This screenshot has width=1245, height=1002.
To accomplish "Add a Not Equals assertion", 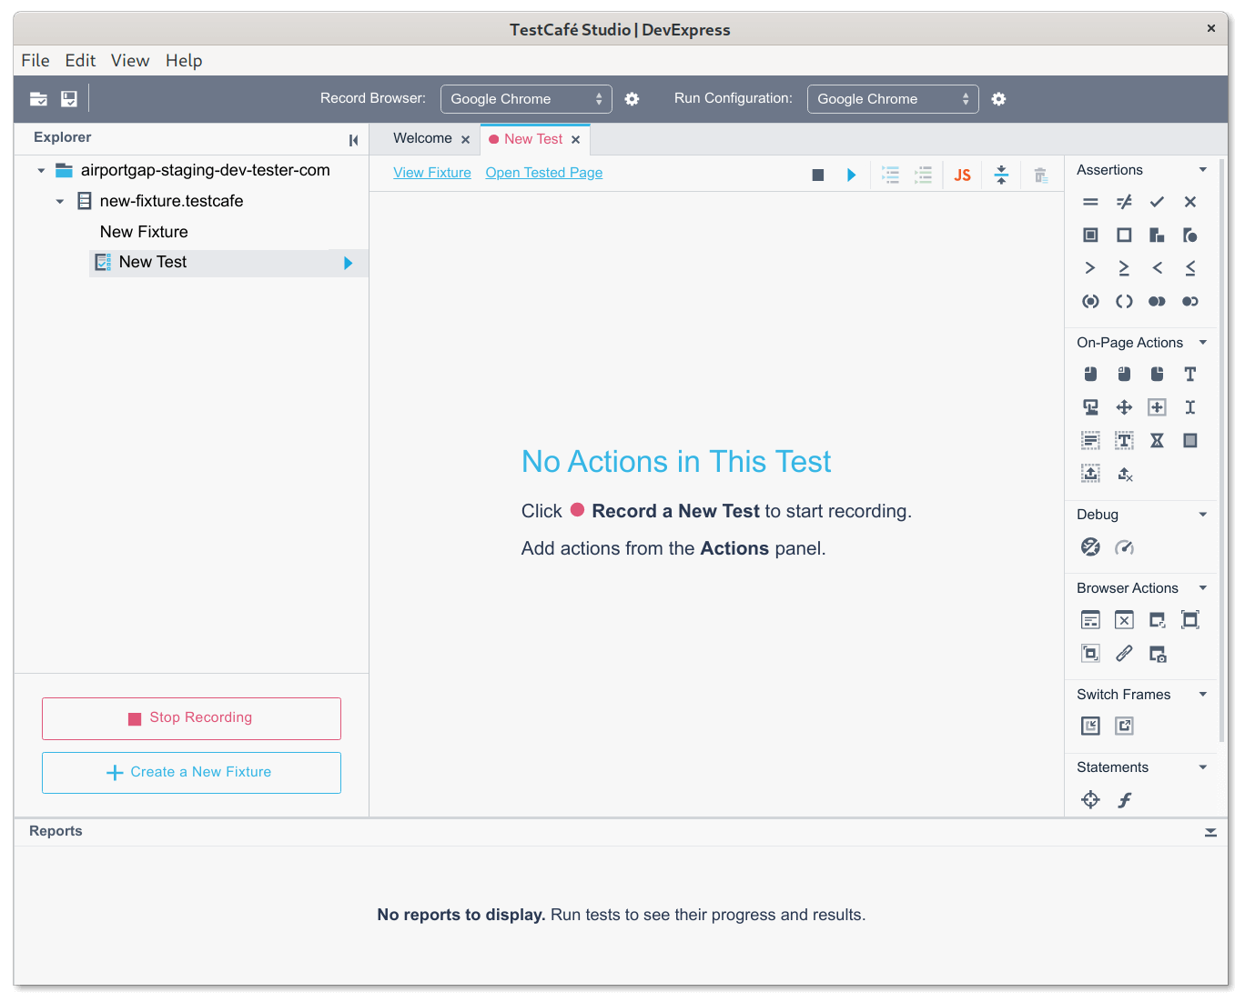I will pyautogui.click(x=1124, y=202).
